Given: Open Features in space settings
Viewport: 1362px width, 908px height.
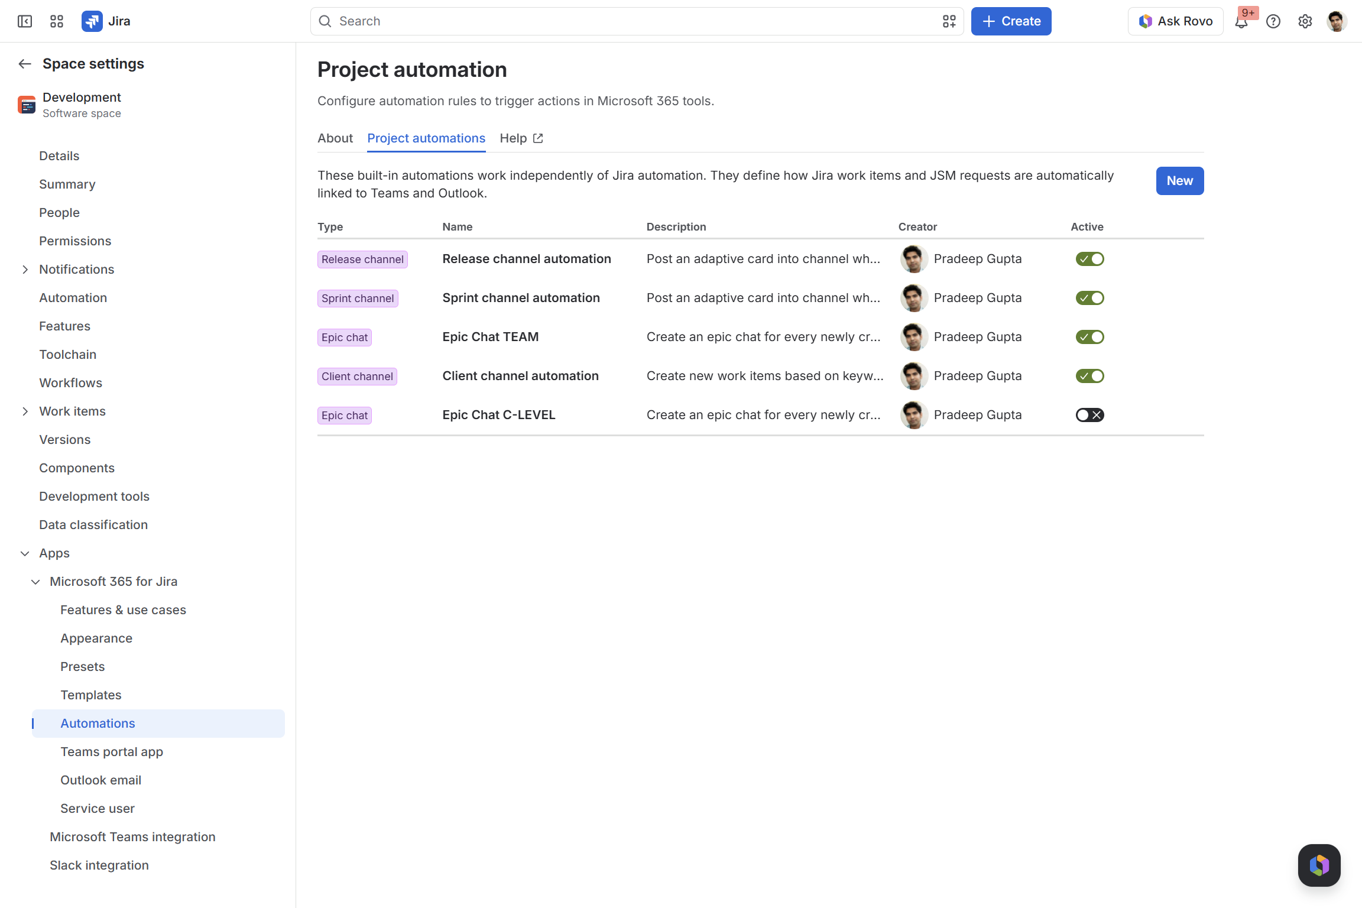Looking at the screenshot, I should 65,326.
